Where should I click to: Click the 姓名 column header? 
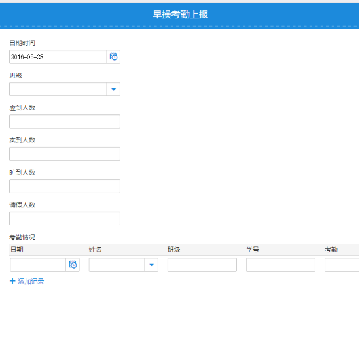click(95, 250)
